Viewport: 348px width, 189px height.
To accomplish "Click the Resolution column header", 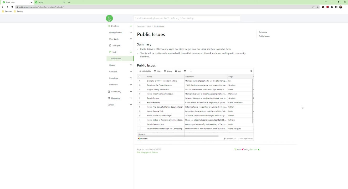I will pos(206,76).
